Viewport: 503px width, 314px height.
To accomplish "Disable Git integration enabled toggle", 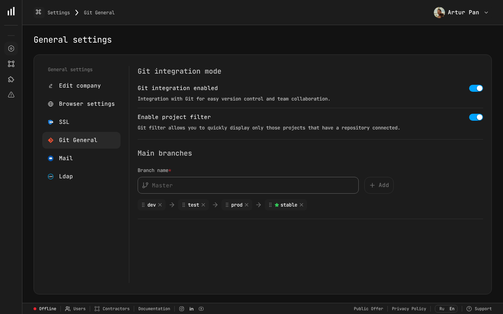I will pos(476,88).
